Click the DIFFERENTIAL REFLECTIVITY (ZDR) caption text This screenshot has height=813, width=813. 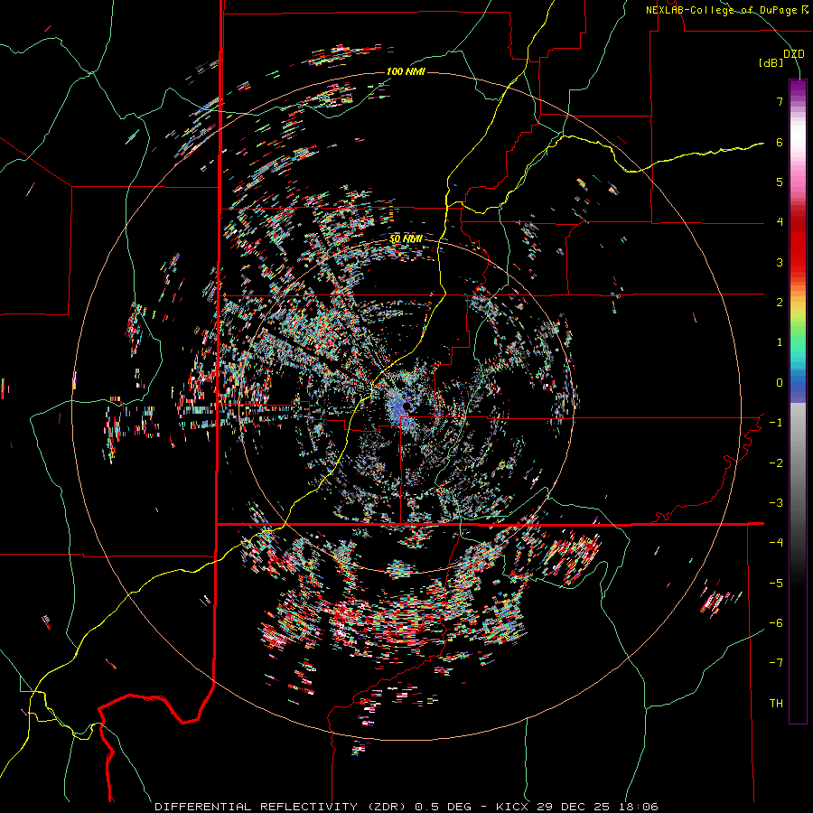pos(283,807)
